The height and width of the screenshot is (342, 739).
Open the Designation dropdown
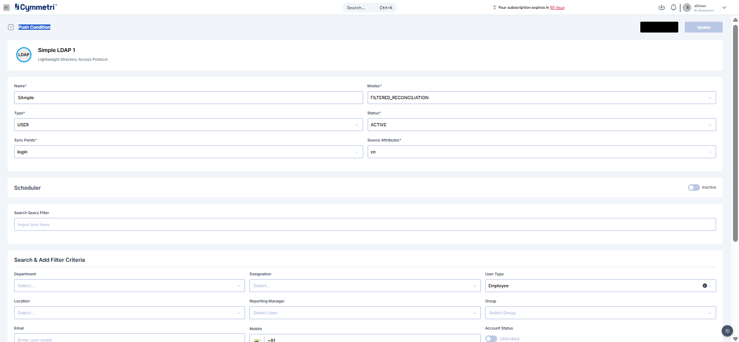(365, 286)
